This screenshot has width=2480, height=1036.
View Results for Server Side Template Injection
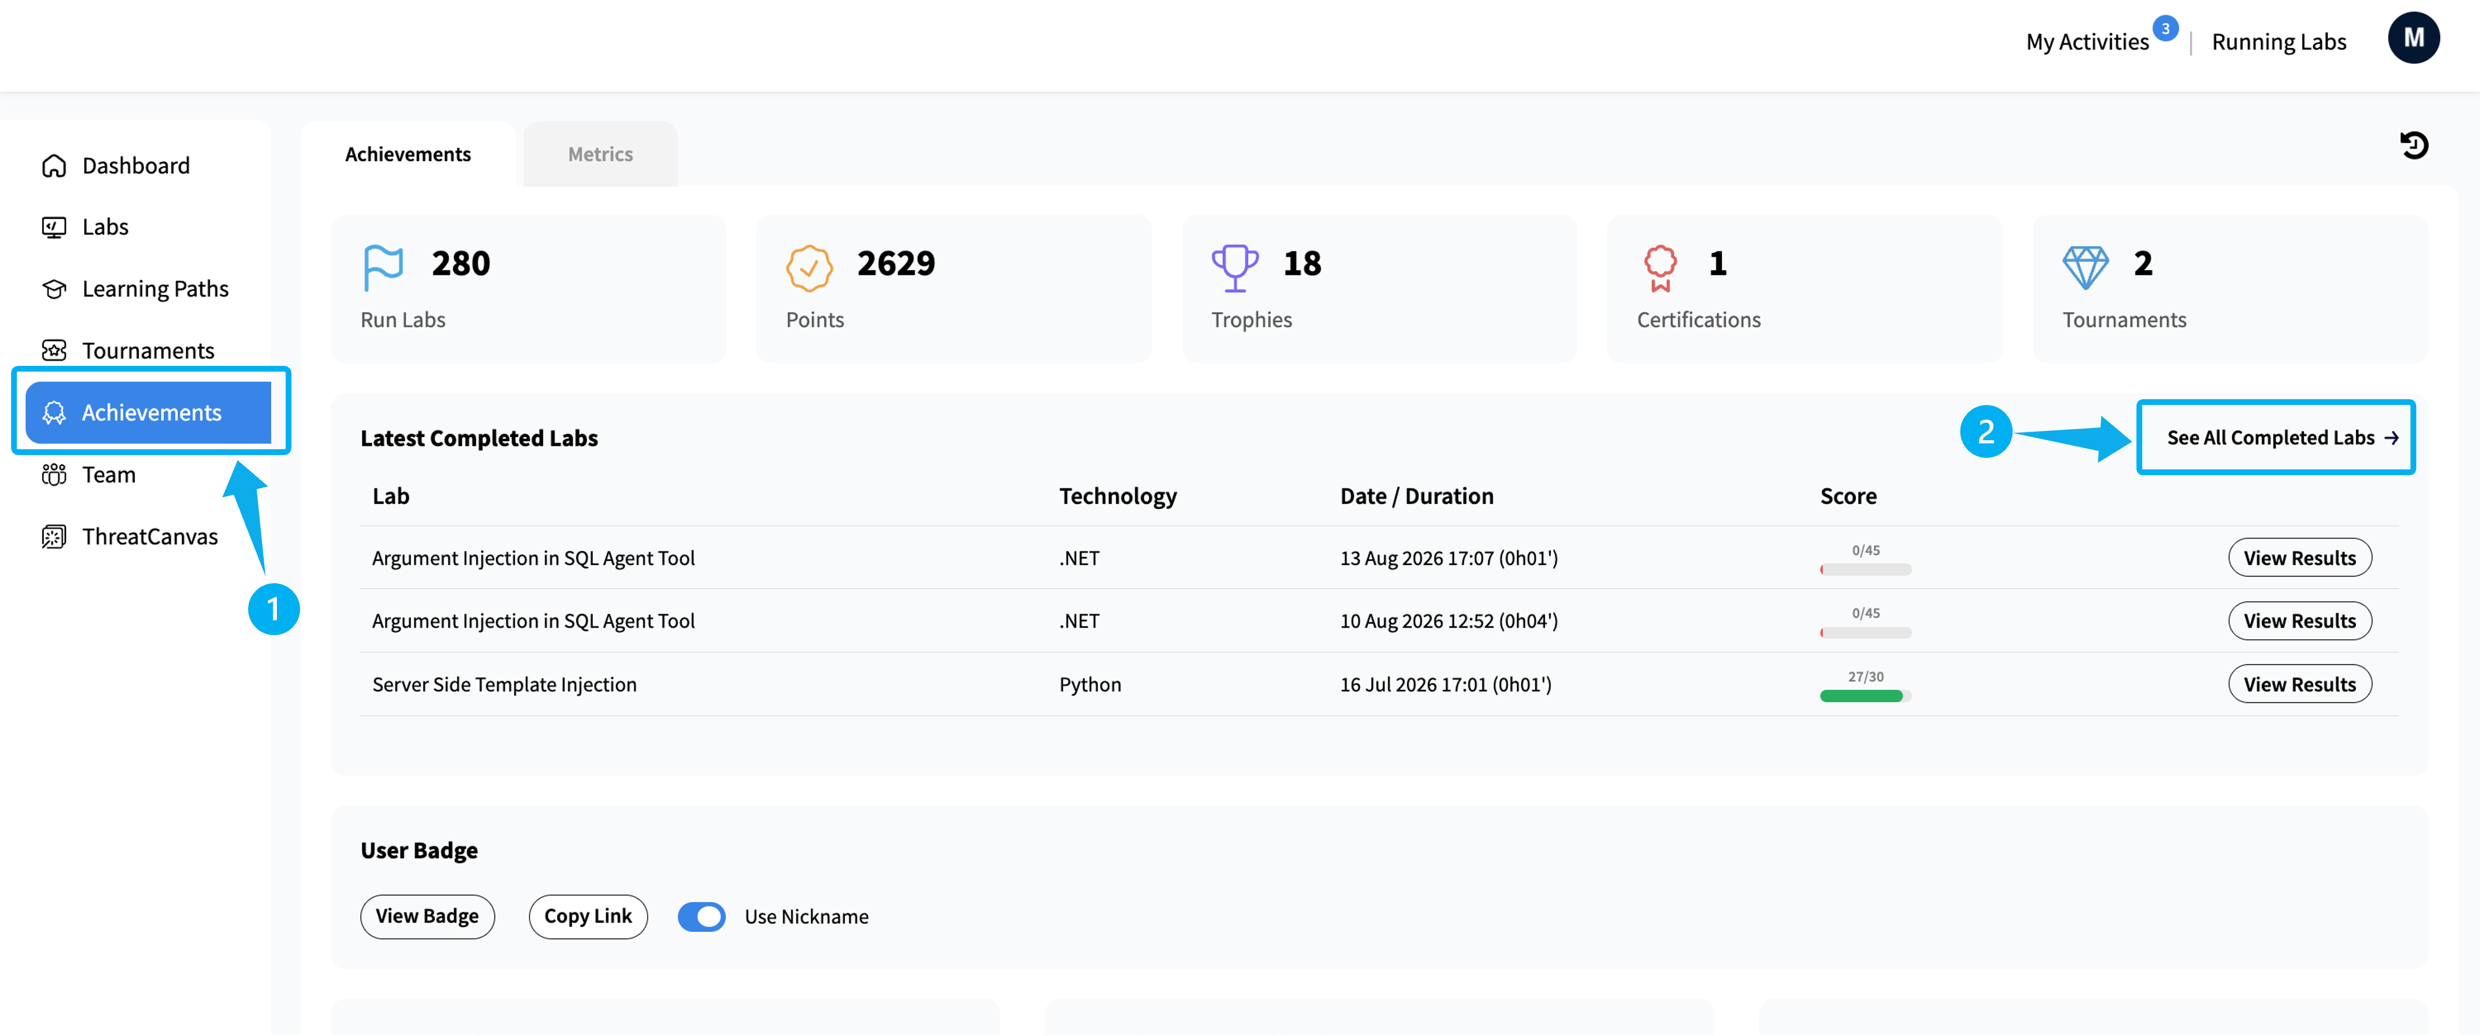click(2299, 684)
